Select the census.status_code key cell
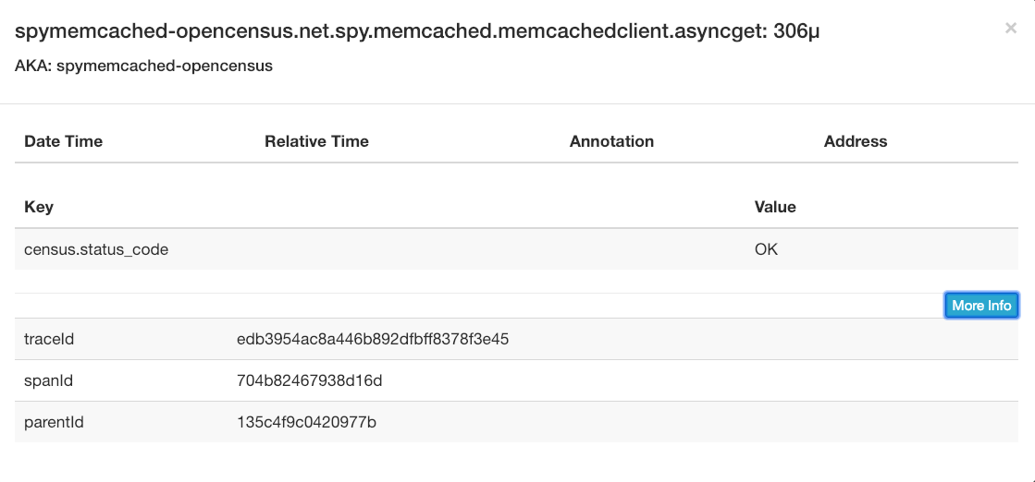Viewport: 1035px width, 482px height. (x=96, y=250)
